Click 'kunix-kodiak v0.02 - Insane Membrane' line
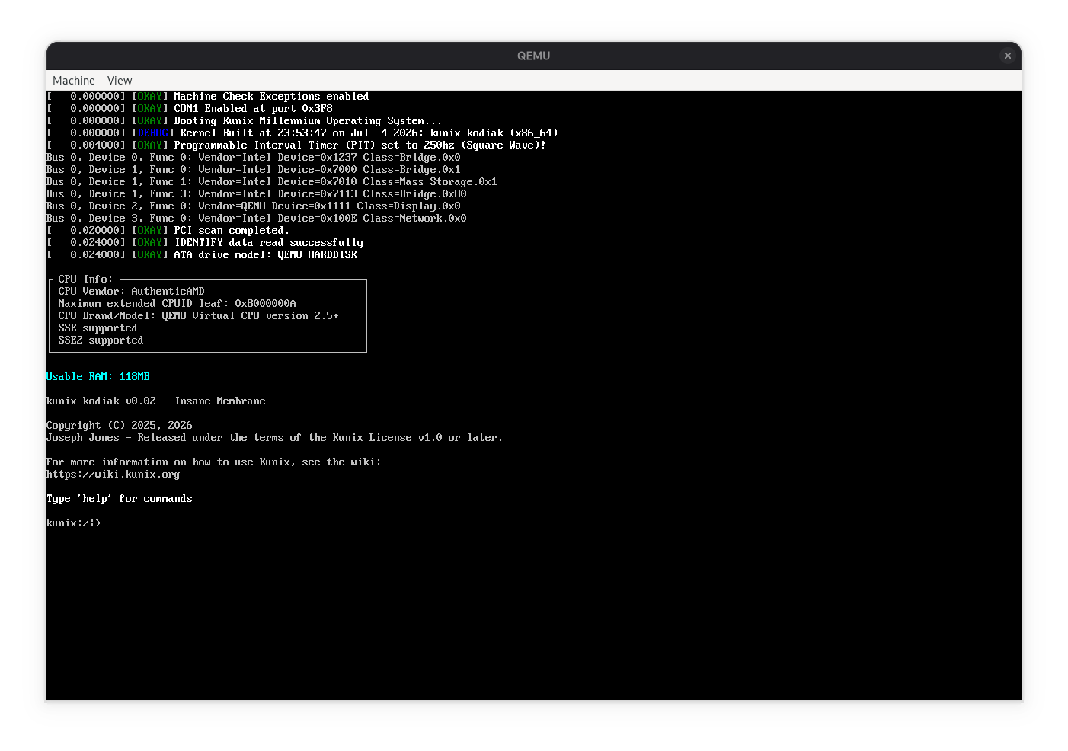This screenshot has width=1068, height=751. coord(156,401)
